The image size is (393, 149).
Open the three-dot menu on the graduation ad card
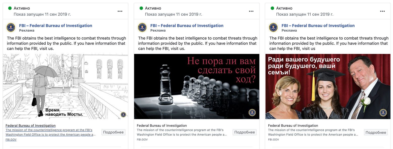pyautogui.click(x=382, y=11)
